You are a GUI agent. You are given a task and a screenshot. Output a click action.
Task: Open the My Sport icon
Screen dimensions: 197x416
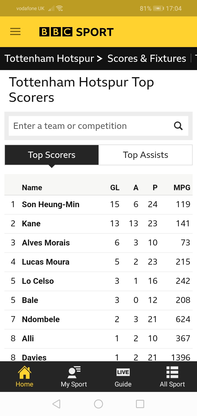pyautogui.click(x=74, y=376)
